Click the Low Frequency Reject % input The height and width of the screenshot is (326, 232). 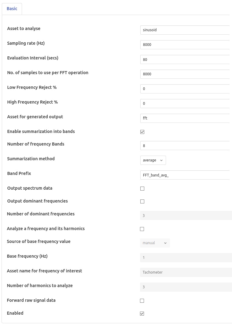coord(185,89)
